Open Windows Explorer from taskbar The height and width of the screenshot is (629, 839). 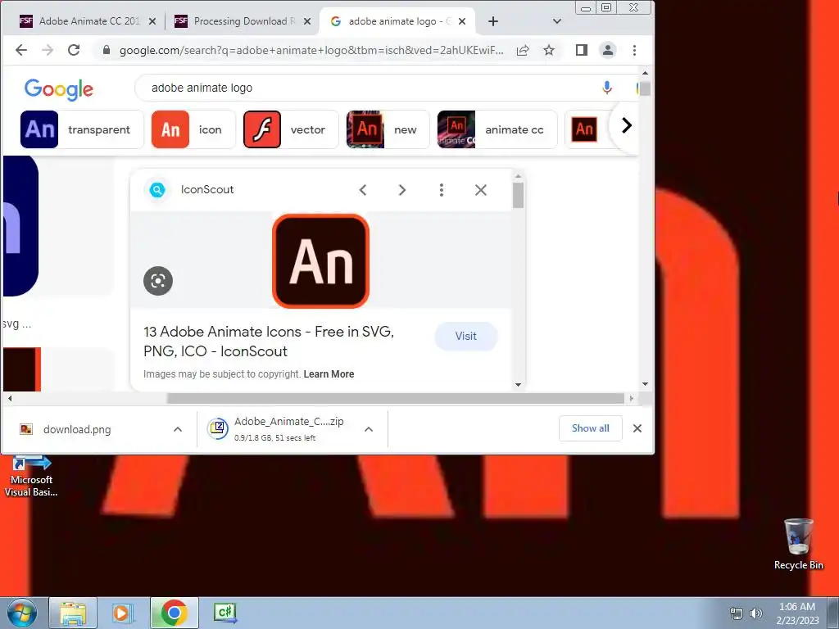click(73, 613)
